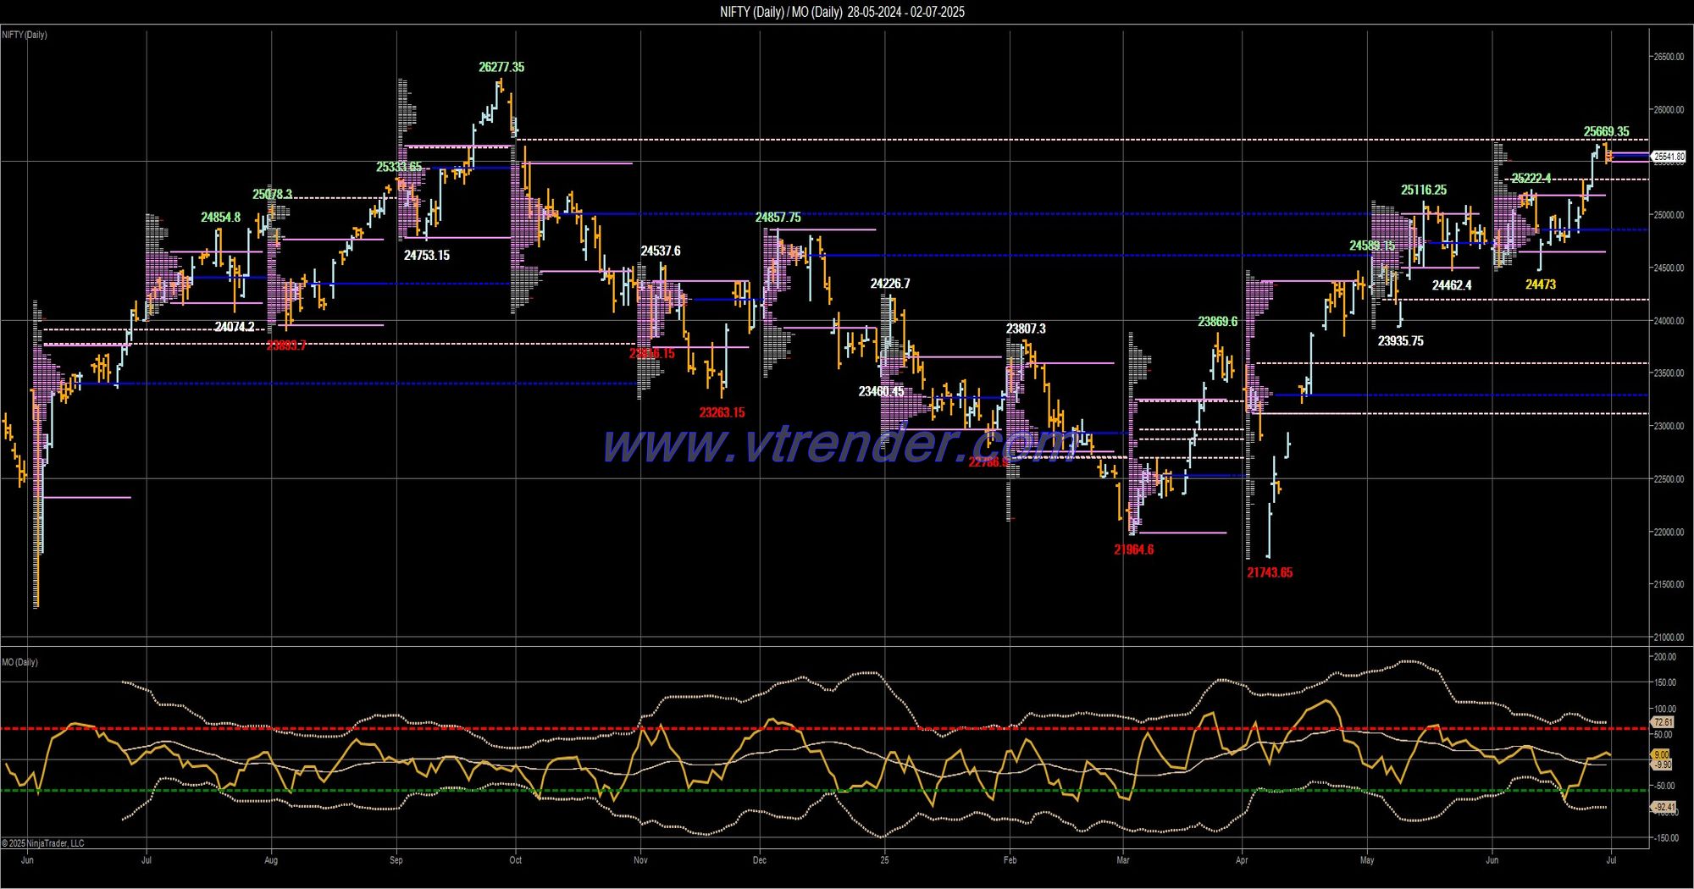The height and width of the screenshot is (889, 1694).
Task: Select the 25078.3 high label
Action: point(272,195)
